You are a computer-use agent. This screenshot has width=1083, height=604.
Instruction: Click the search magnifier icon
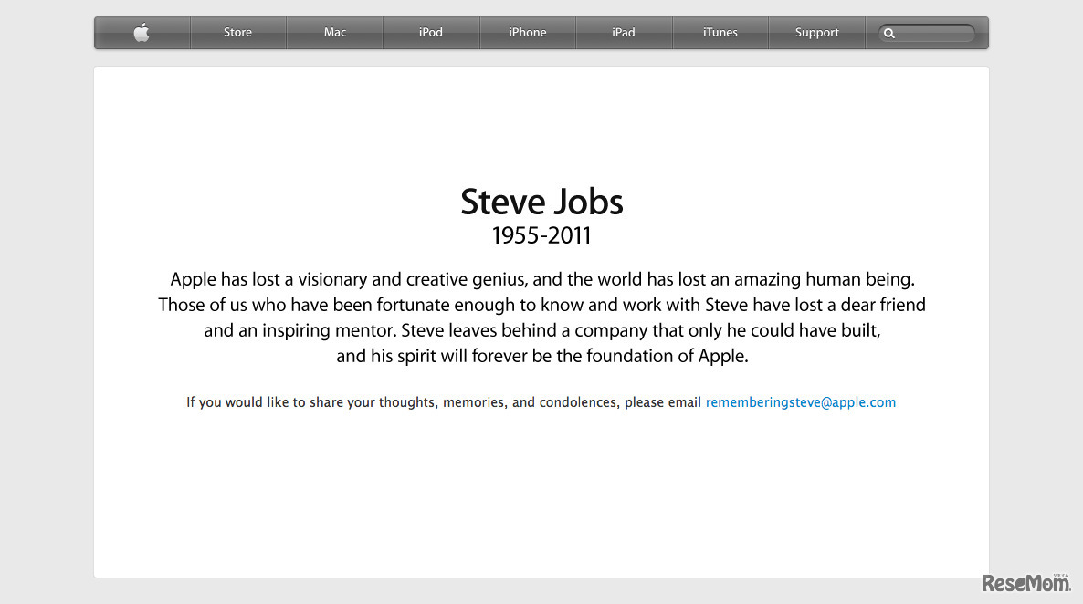(889, 33)
